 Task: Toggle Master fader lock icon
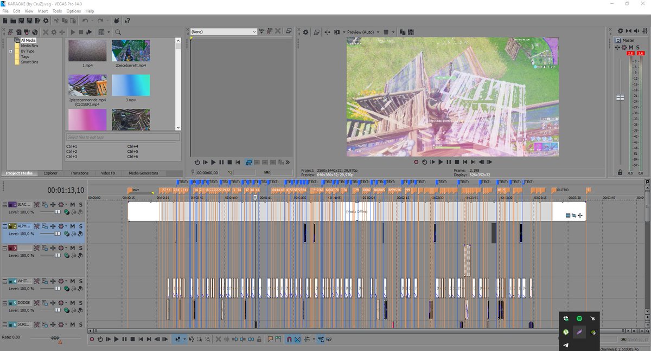tap(620, 172)
